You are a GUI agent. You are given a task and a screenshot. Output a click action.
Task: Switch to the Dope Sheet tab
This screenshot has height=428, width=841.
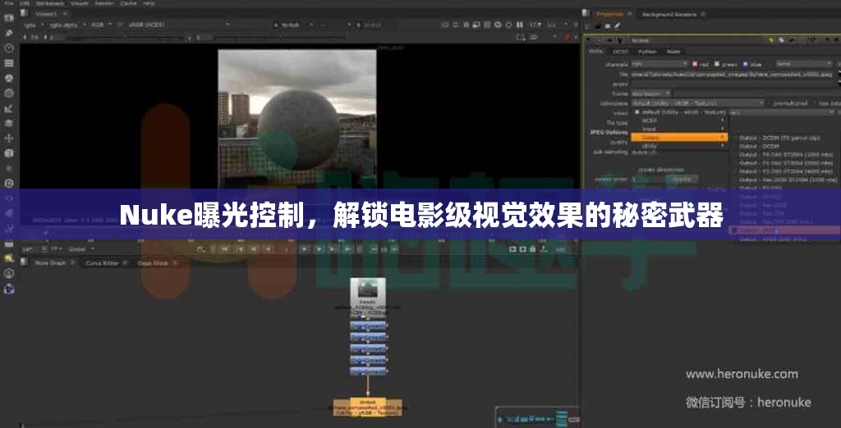[x=152, y=263]
